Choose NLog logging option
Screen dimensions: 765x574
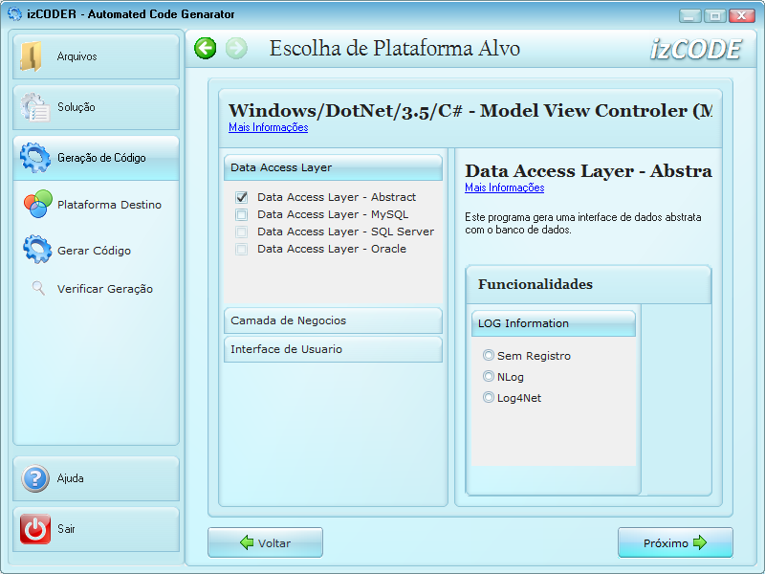pos(489,377)
